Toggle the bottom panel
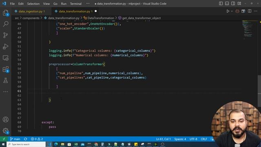The image size is (261, 147). (x=227, y=4)
